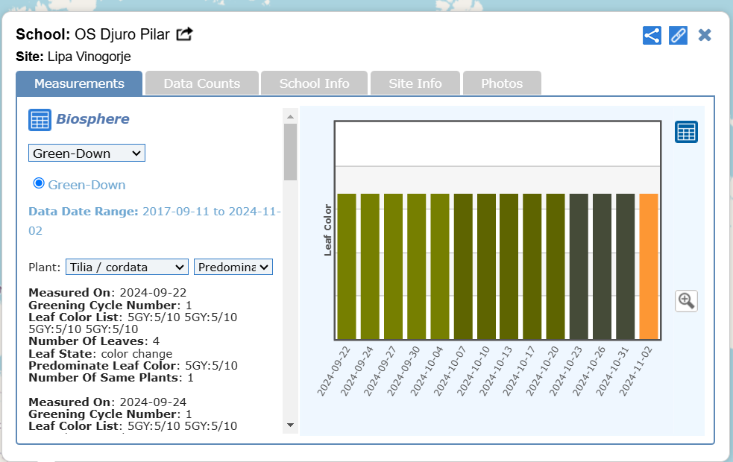
Task: Open data table icon beside chart
Action: click(686, 132)
